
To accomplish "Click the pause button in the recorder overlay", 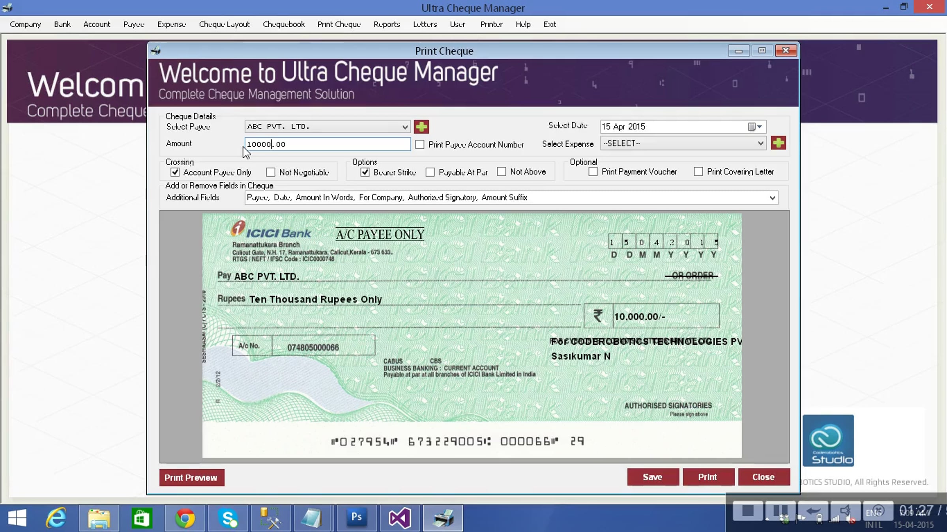I will (x=780, y=511).
